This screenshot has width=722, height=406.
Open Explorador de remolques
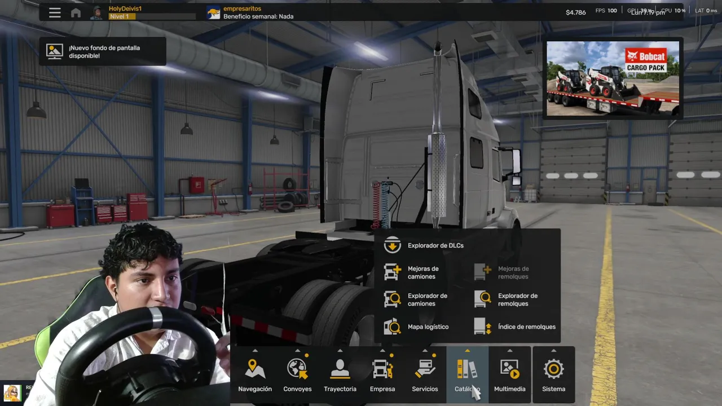point(506,299)
